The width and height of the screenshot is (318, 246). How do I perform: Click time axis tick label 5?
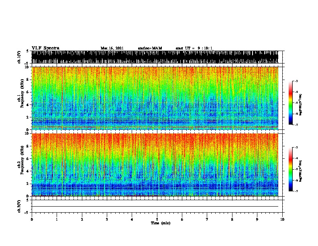click(x=157, y=219)
